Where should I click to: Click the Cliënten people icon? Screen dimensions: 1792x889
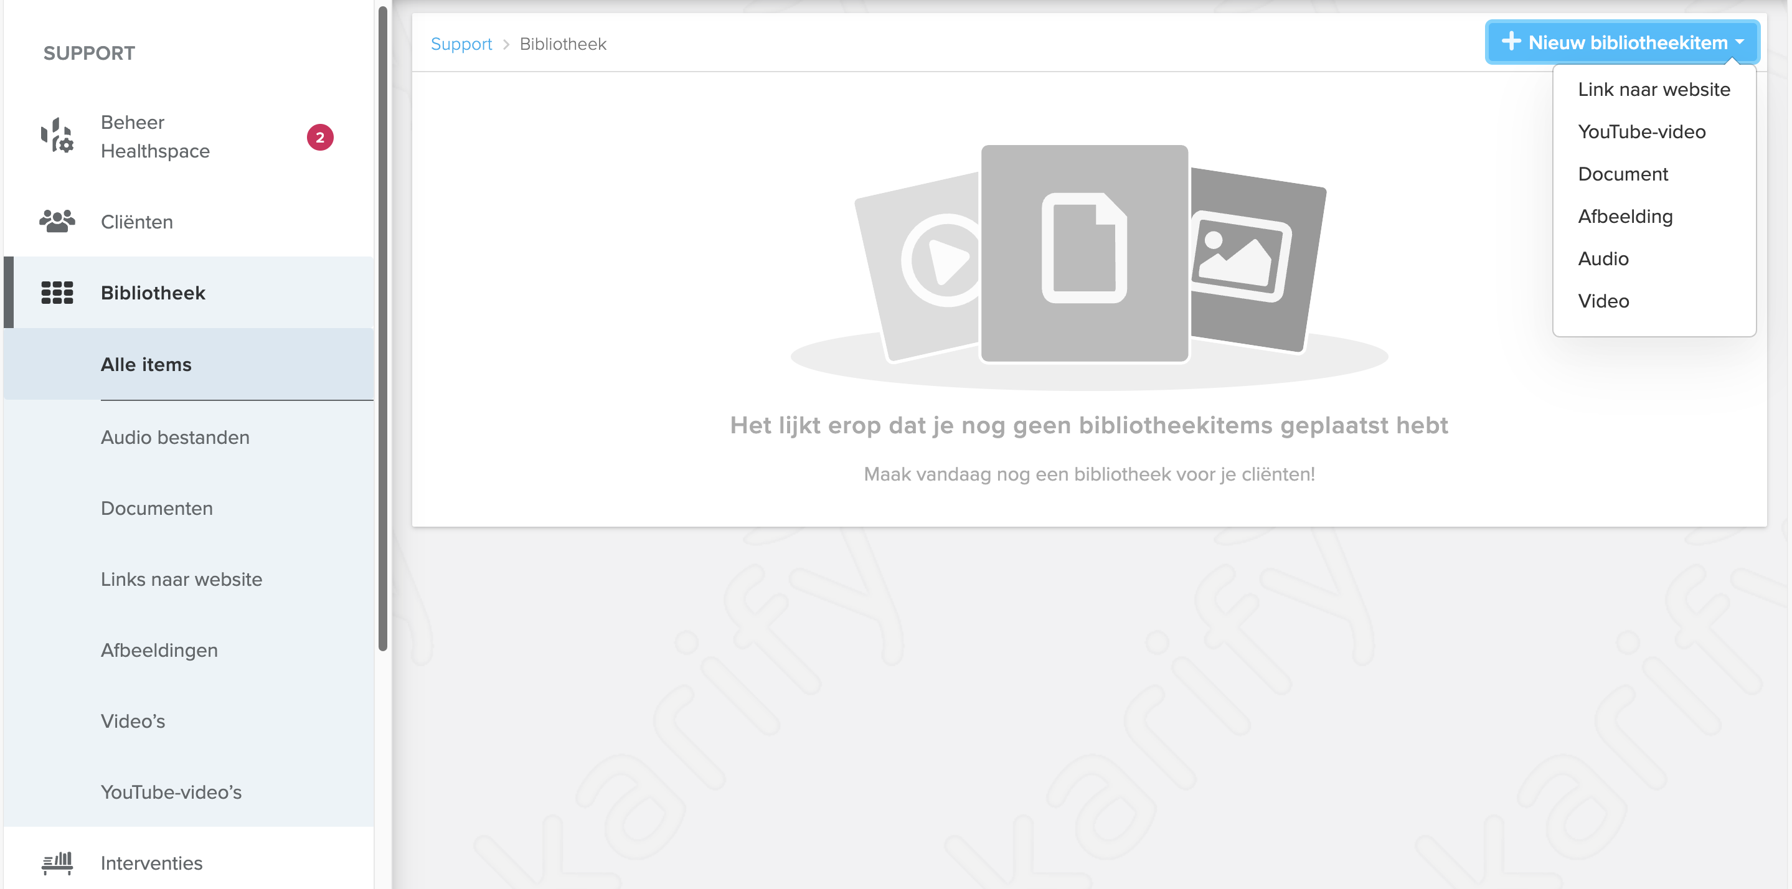(x=57, y=221)
